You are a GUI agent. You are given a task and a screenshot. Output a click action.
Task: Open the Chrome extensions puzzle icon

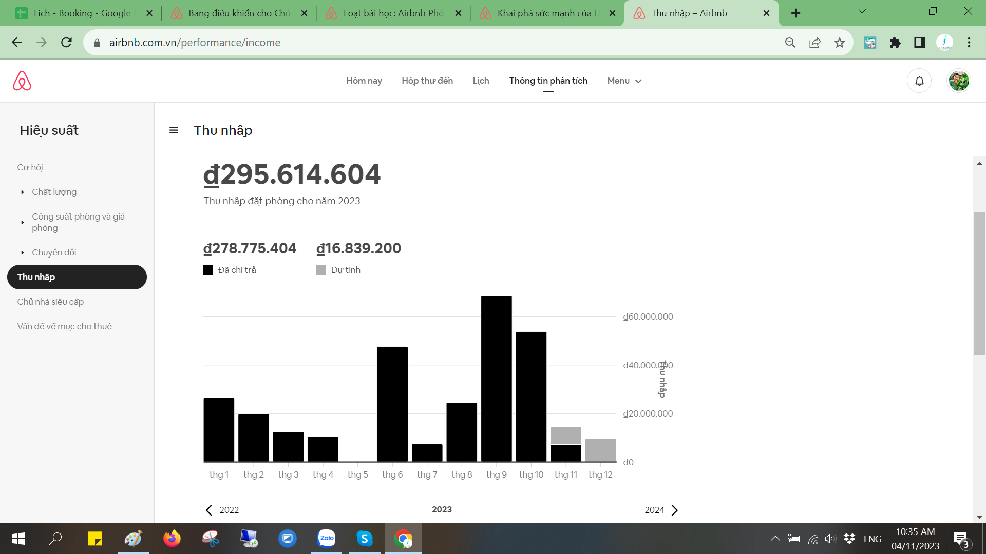895,43
